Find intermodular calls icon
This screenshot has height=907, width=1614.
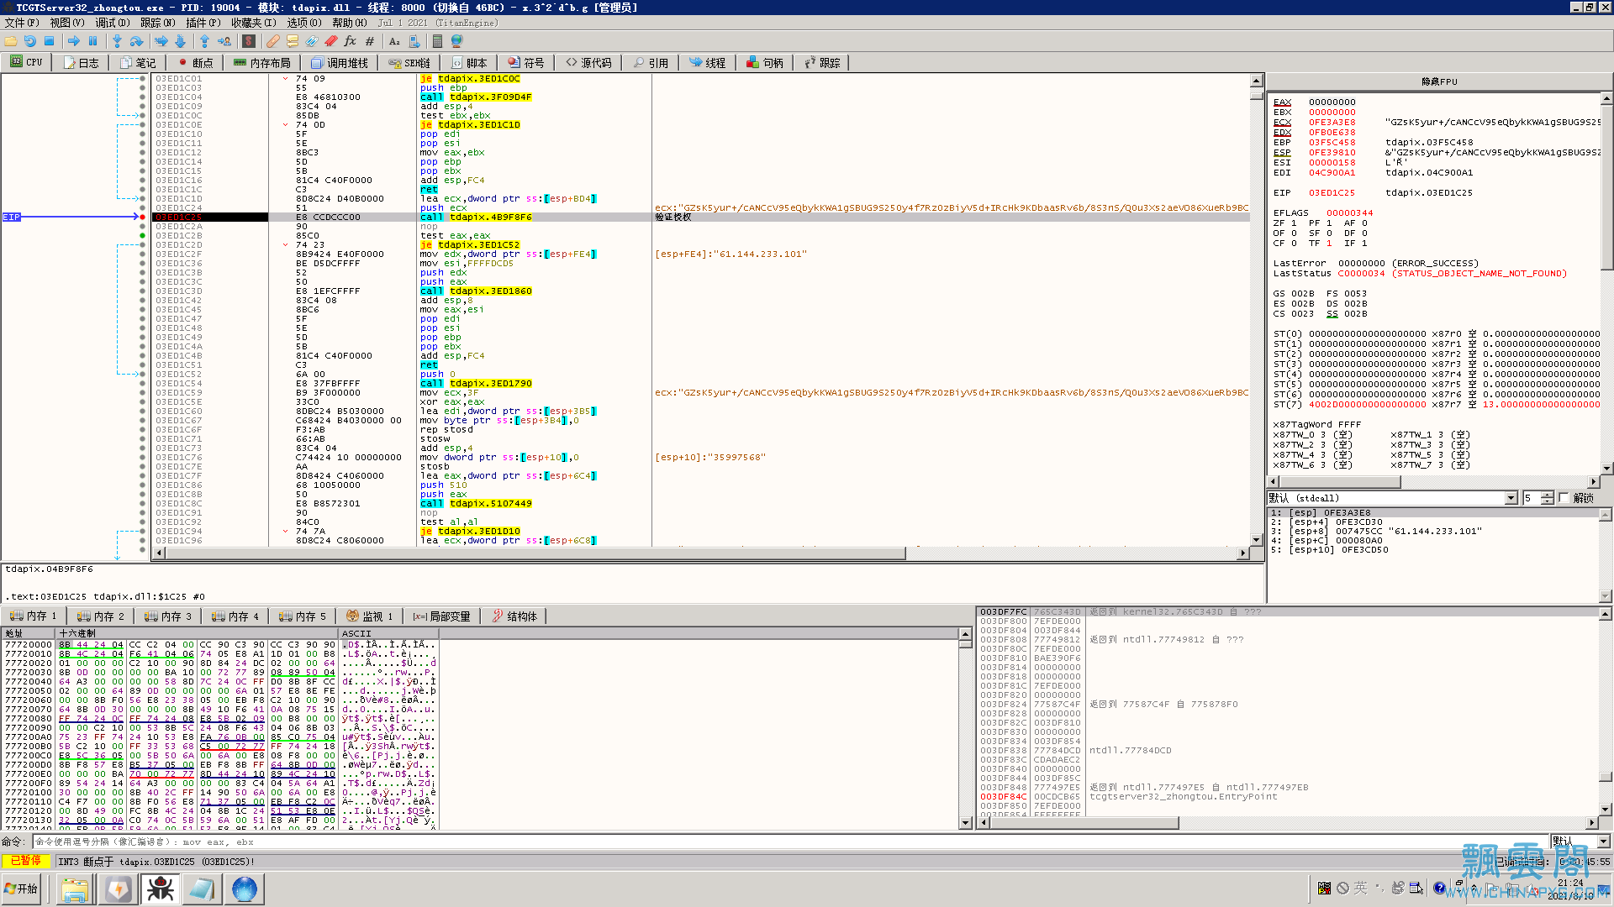(x=414, y=41)
